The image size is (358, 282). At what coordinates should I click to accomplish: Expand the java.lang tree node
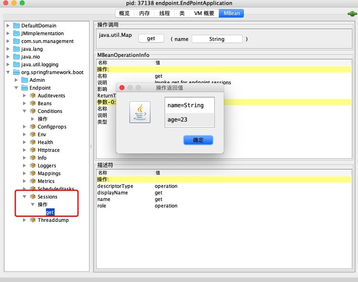[9, 49]
